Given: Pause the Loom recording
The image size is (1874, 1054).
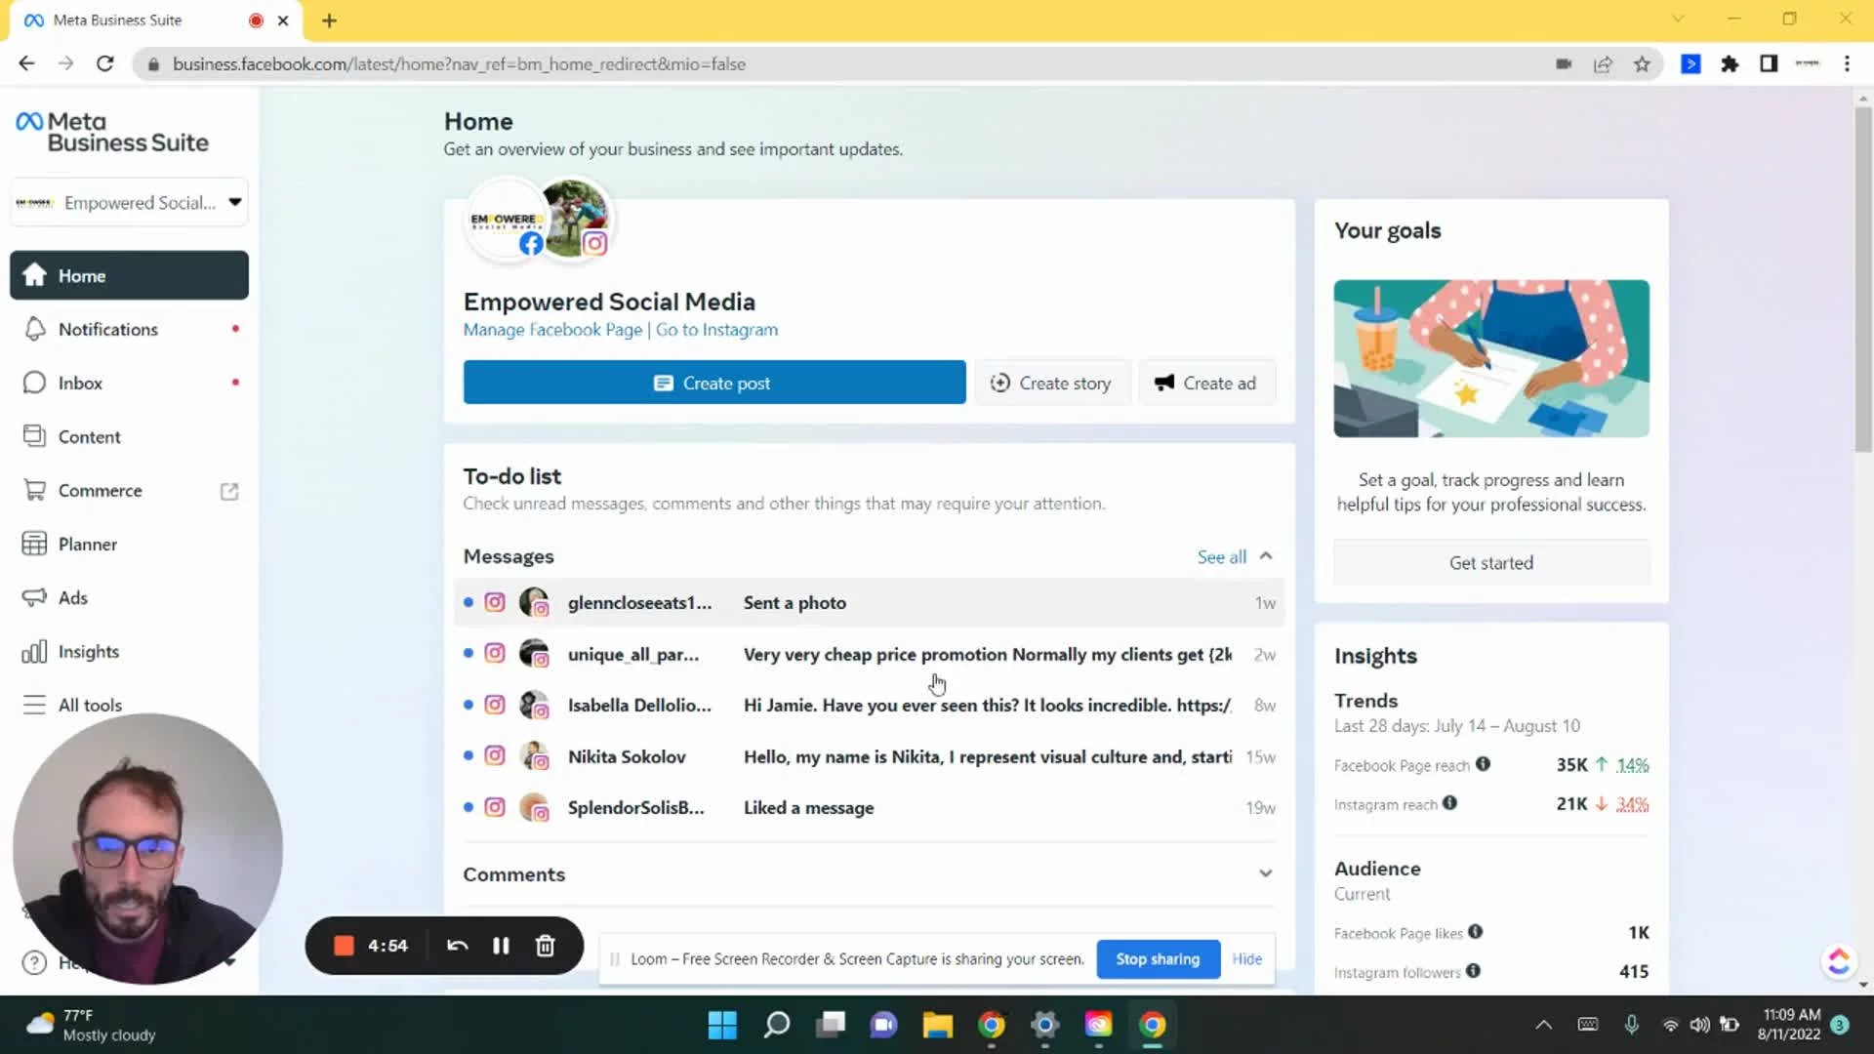Looking at the screenshot, I should click(501, 945).
